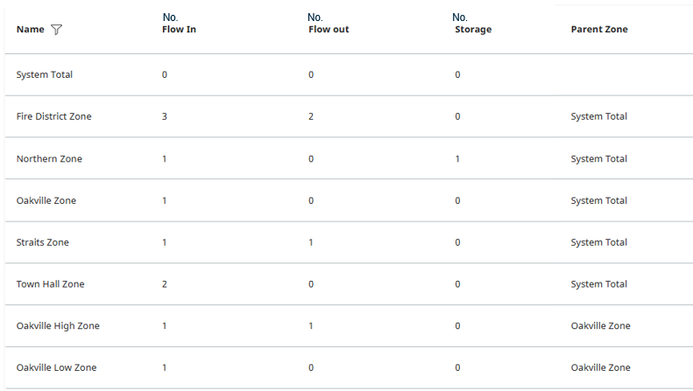693x391 pixels.
Task: Select the Oakville High Zone row
Action: 349,325
